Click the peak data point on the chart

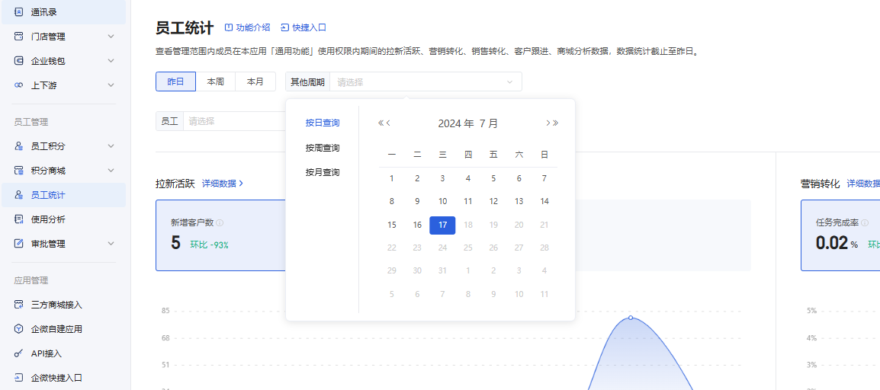[630, 318]
